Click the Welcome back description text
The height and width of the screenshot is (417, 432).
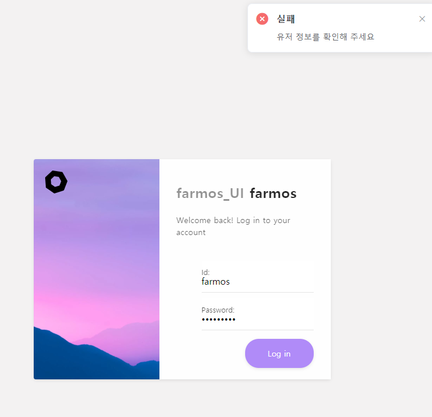coord(233,226)
